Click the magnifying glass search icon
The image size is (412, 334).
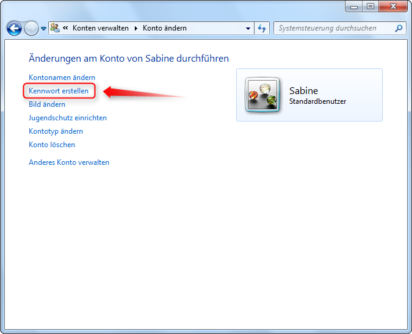click(x=399, y=28)
